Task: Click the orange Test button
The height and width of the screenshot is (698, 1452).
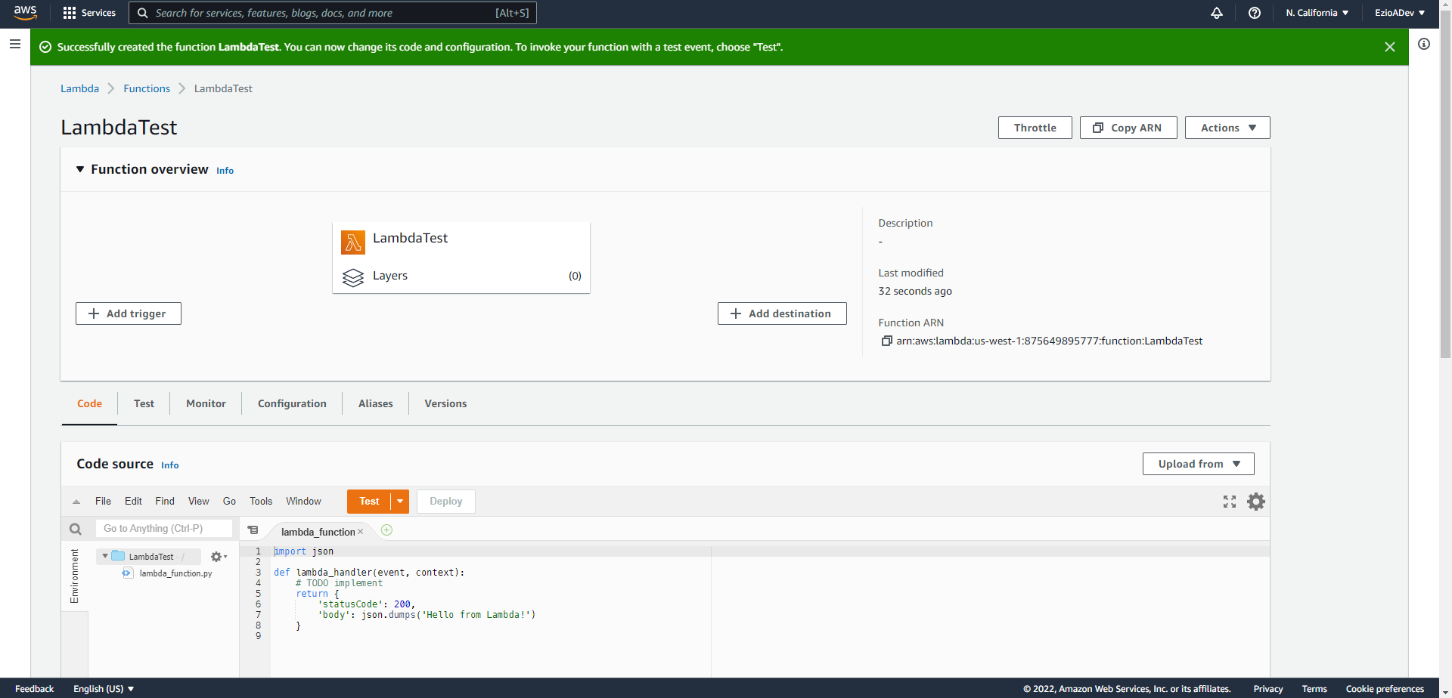Action: click(x=369, y=502)
